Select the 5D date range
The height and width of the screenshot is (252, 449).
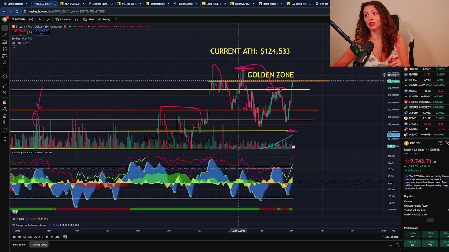[x=19, y=237]
